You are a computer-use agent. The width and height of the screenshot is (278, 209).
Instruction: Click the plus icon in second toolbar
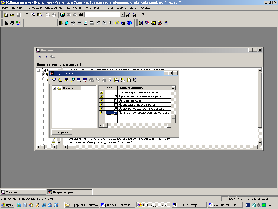click(73, 23)
